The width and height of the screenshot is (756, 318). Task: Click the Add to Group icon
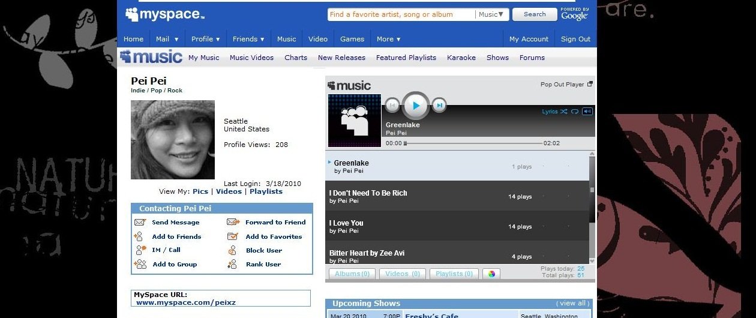[x=140, y=265]
